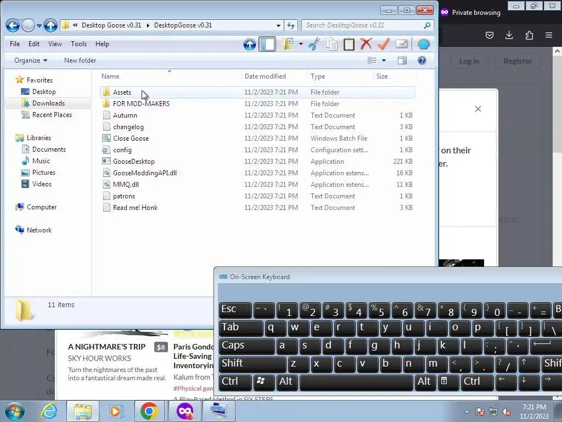This screenshot has height=422, width=562.
Task: Click the Copy toolbar icon
Action: (331, 44)
